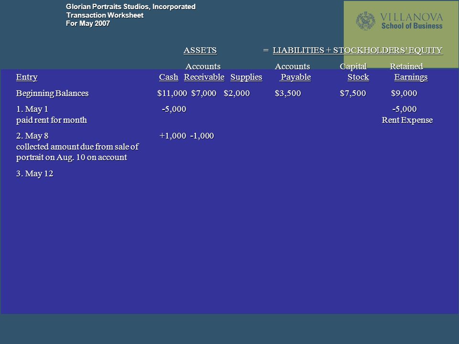
Task: Select 'portrait on Aug. 10 on account' line
Action: 71,157
